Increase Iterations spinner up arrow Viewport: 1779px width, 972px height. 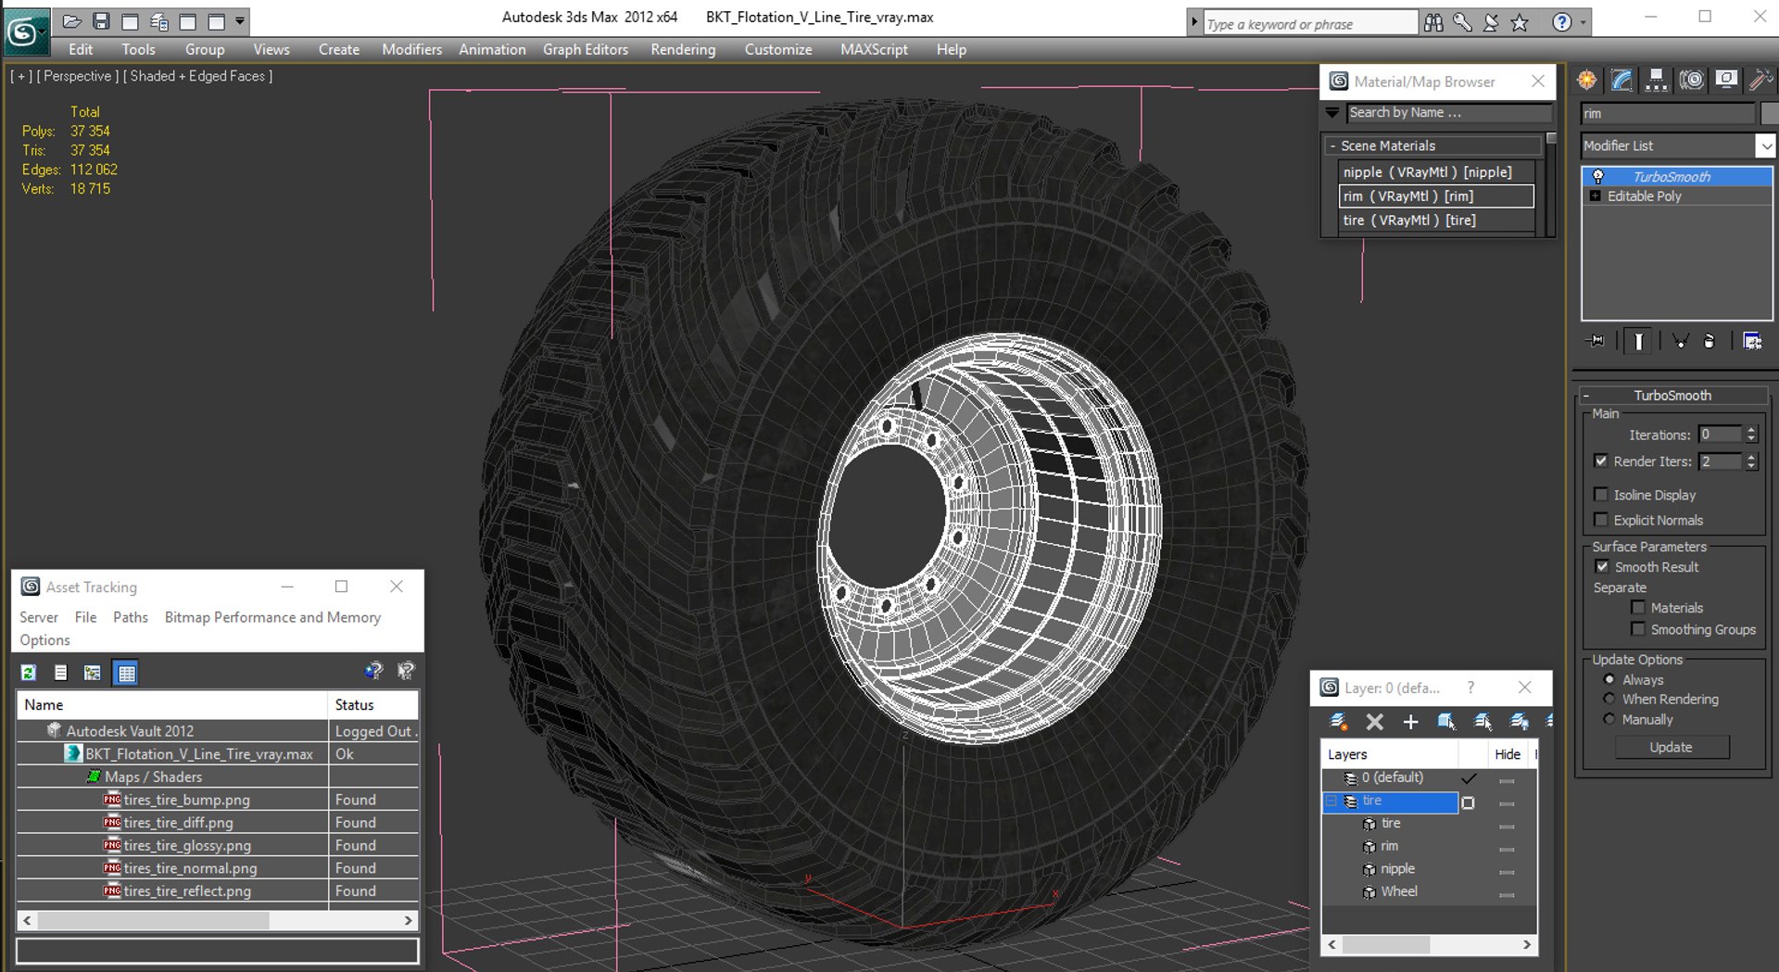pos(1751,430)
